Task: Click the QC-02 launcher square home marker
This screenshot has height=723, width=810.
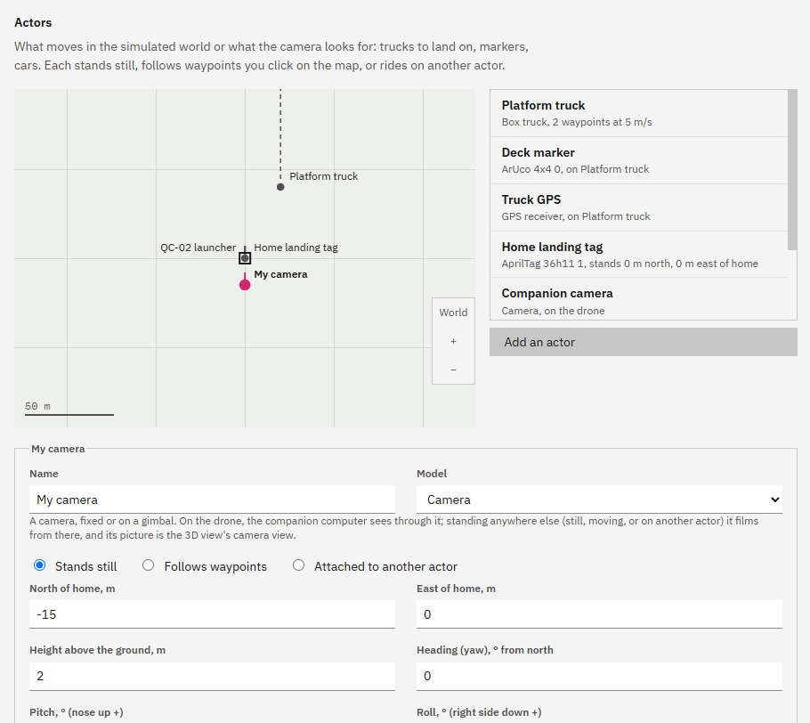Action: tap(245, 258)
